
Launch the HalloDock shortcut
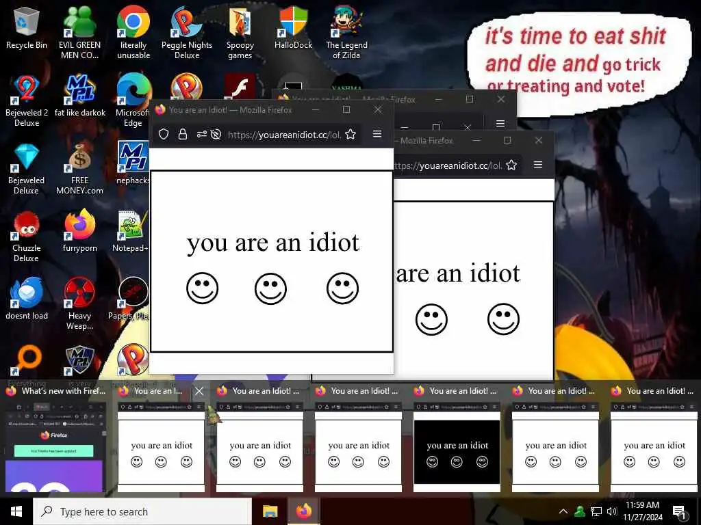pyautogui.click(x=293, y=29)
